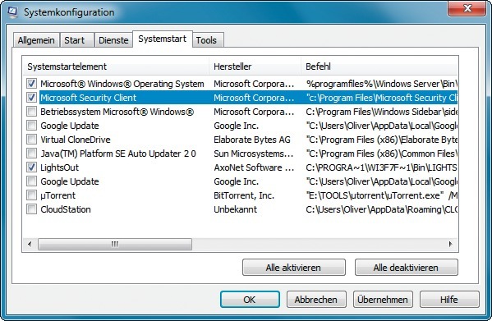Screen dimensions: 492x321
Task: Enable the Virtual CloneDrive checkbox
Action: (x=31, y=140)
